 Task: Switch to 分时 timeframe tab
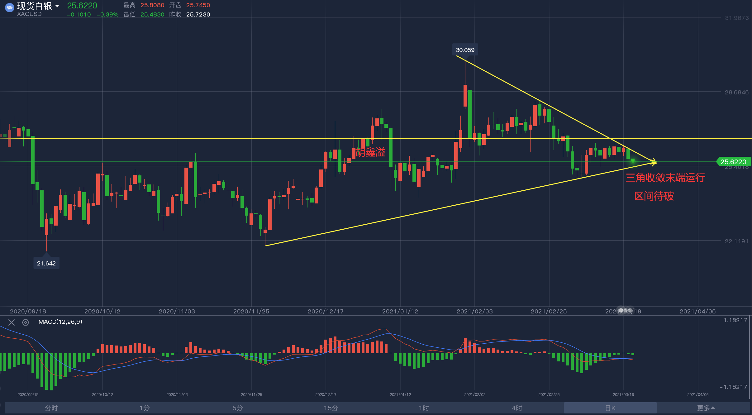tap(51, 408)
